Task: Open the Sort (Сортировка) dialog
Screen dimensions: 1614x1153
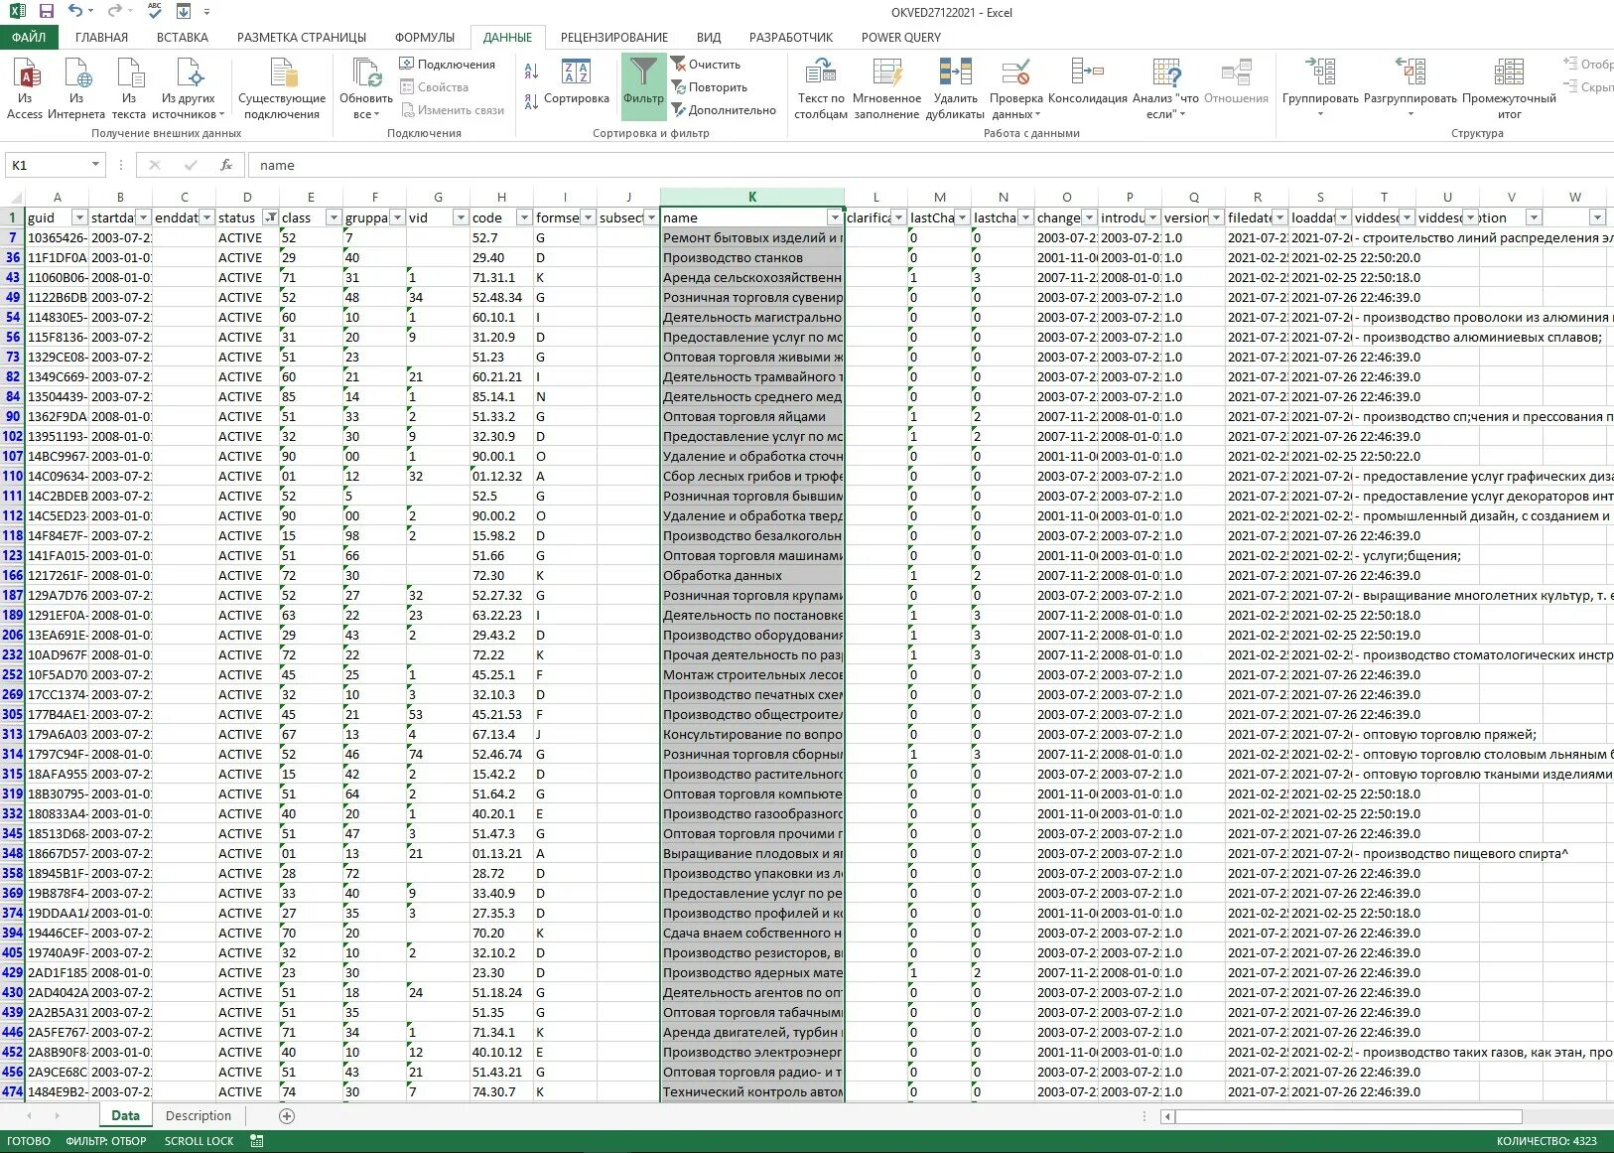Action: 577,81
